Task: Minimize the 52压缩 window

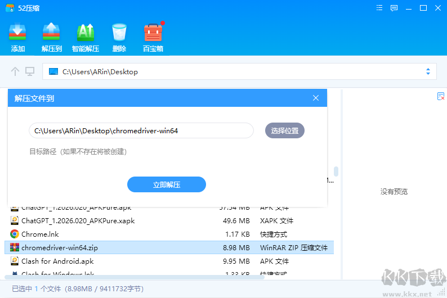Action: [409, 8]
